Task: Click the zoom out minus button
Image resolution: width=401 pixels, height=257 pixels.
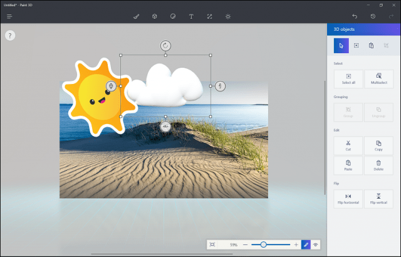Action: click(245, 244)
